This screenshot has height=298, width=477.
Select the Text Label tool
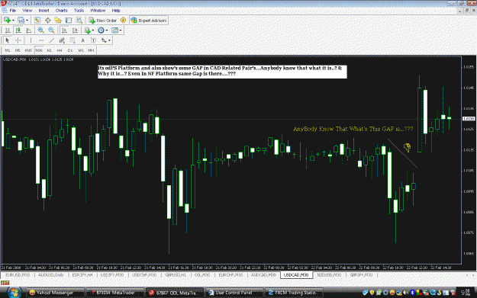pos(93,40)
